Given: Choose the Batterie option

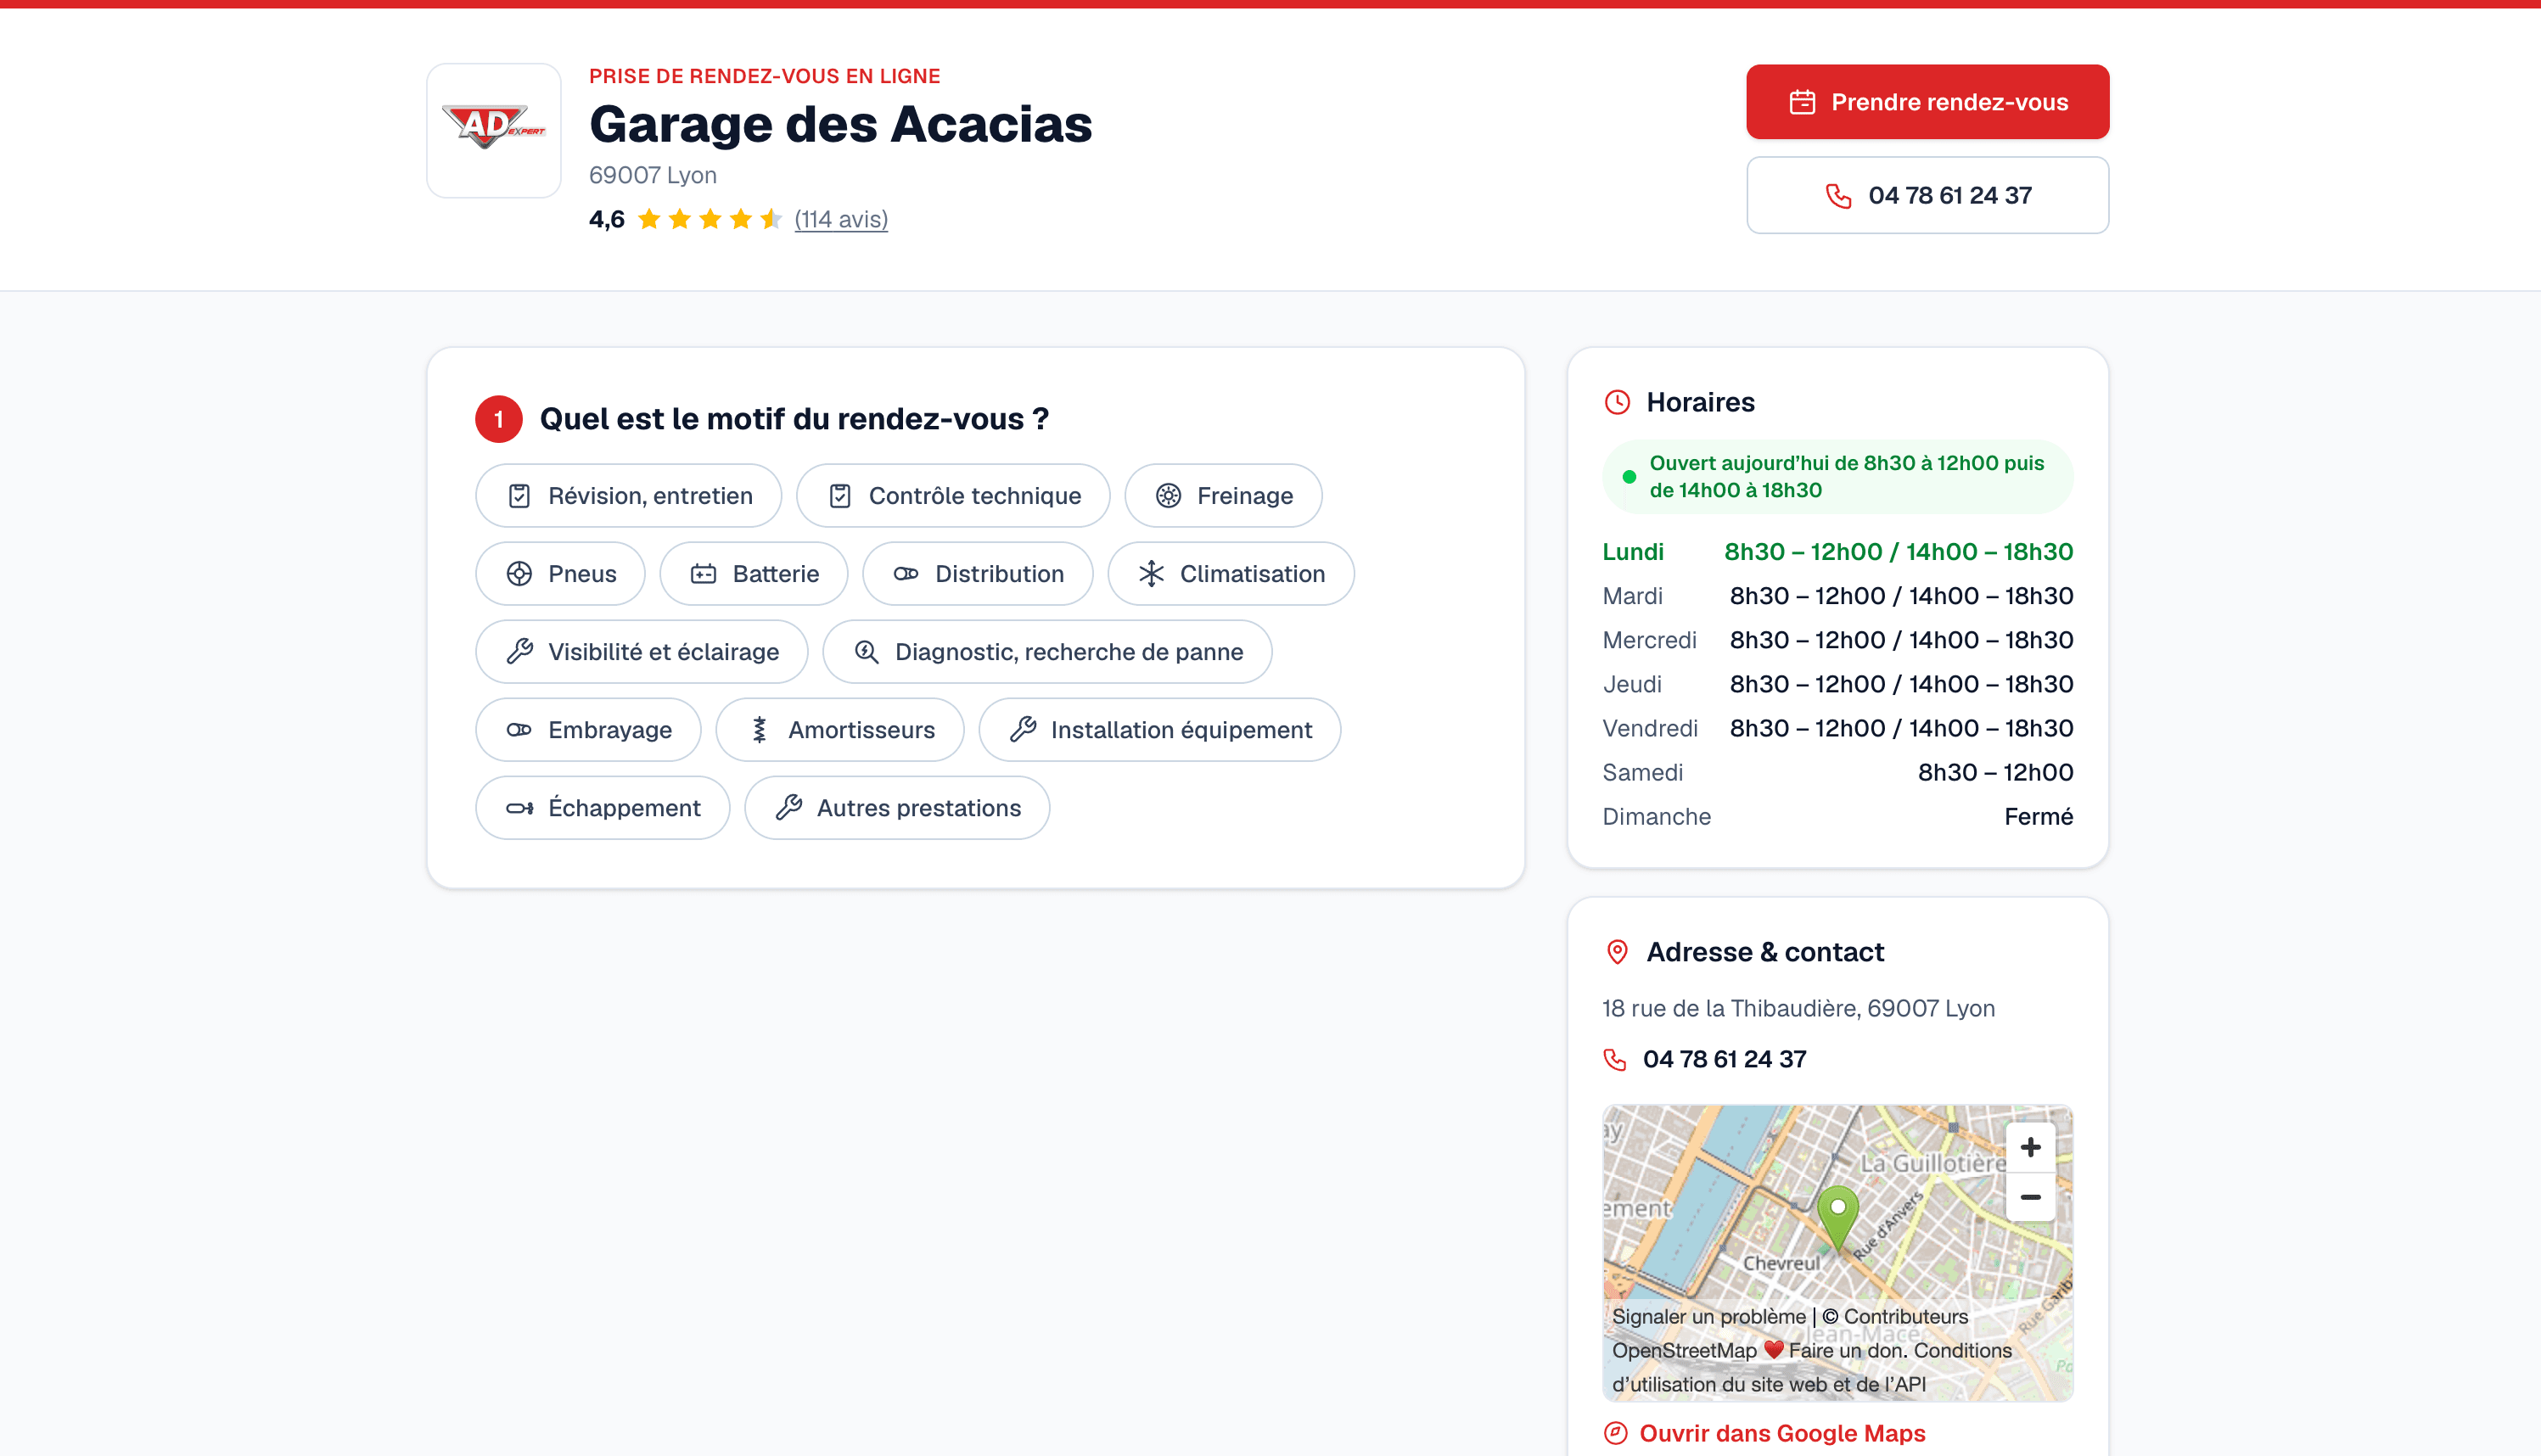Looking at the screenshot, I should [754, 574].
